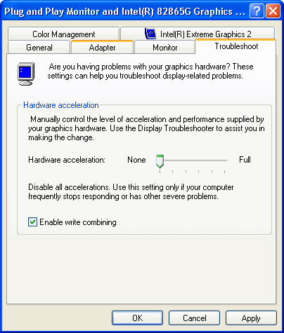Go to the Monitor tab

164,48
